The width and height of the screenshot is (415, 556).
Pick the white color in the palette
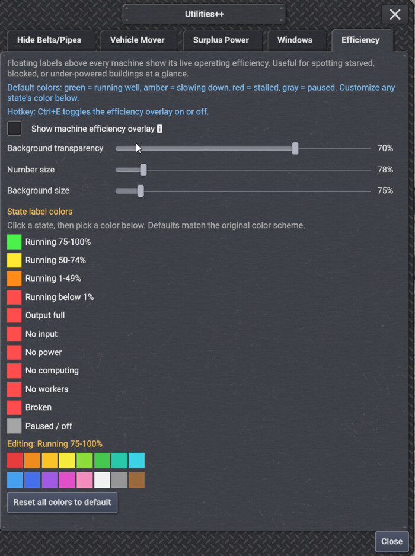[x=102, y=480]
